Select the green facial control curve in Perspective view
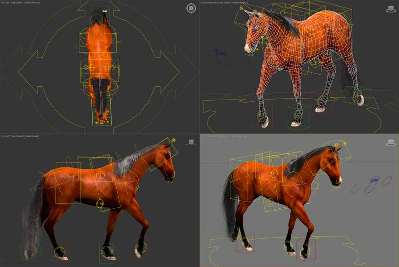Viewport: 399px width, 267px height. pyautogui.click(x=357, y=187)
